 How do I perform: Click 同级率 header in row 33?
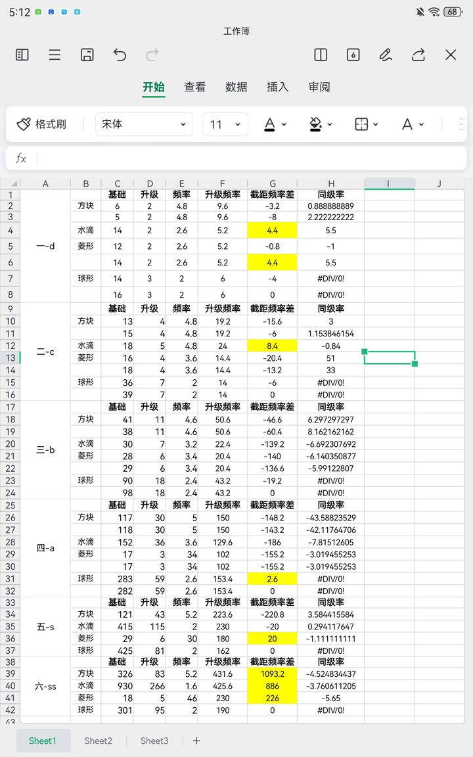click(x=330, y=603)
